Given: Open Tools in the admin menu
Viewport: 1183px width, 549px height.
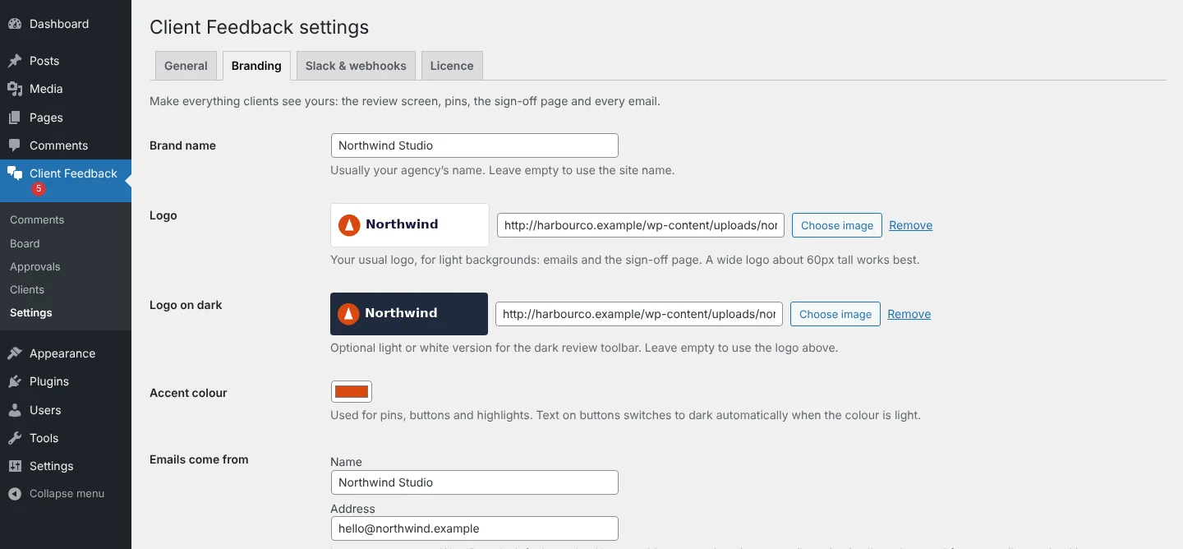Looking at the screenshot, I should [66, 438].
